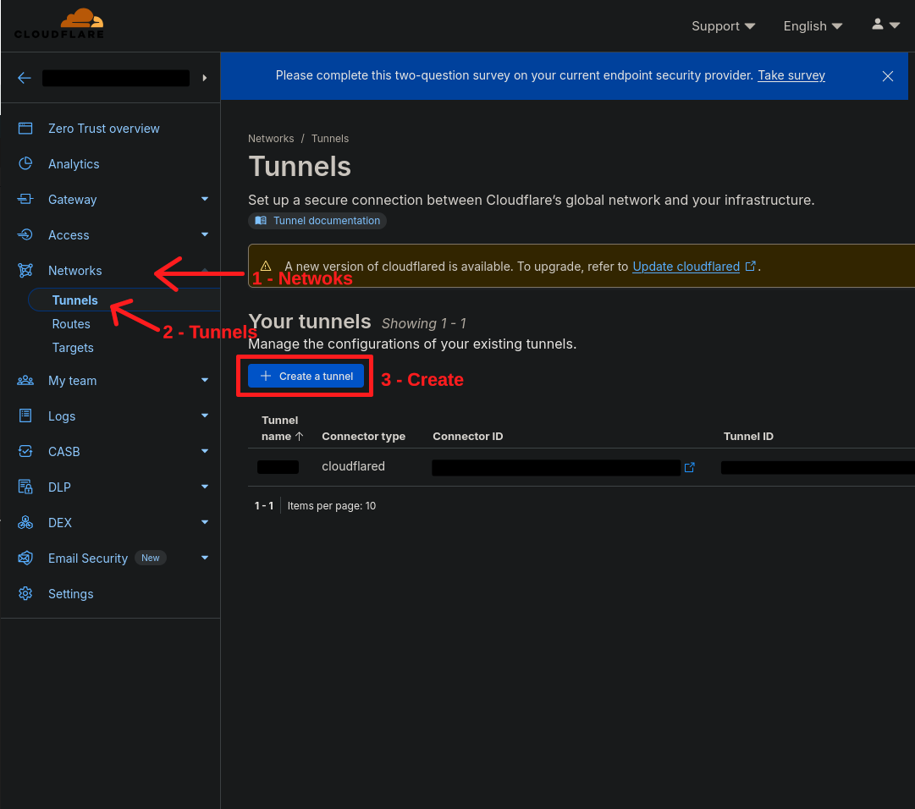
Task: Click the Gateway icon
Action: point(25,200)
